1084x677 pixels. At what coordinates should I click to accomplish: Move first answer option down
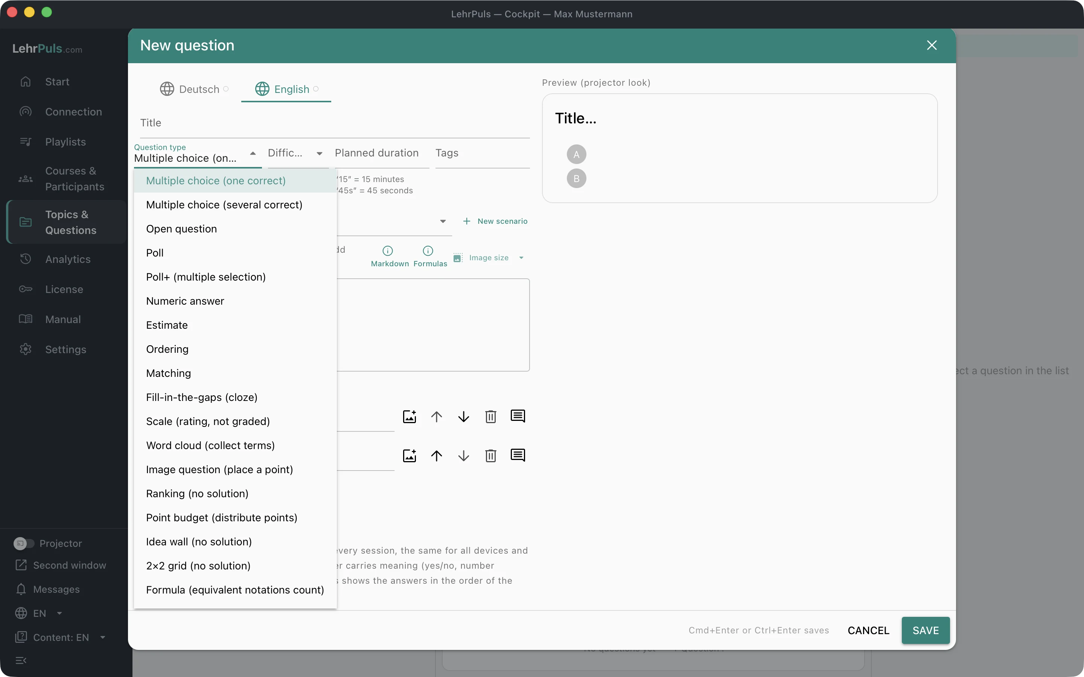[464, 416]
